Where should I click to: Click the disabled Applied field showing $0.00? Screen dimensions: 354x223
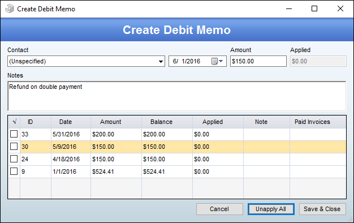pos(318,61)
